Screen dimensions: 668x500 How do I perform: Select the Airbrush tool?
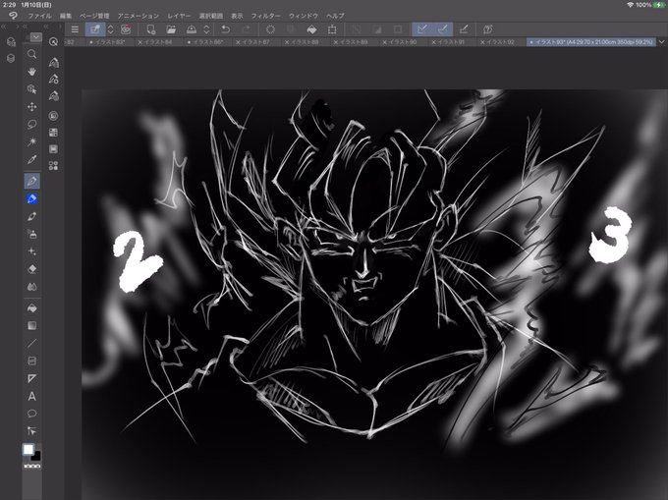click(x=32, y=234)
